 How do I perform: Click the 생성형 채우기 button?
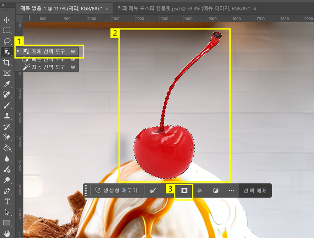[117, 190]
